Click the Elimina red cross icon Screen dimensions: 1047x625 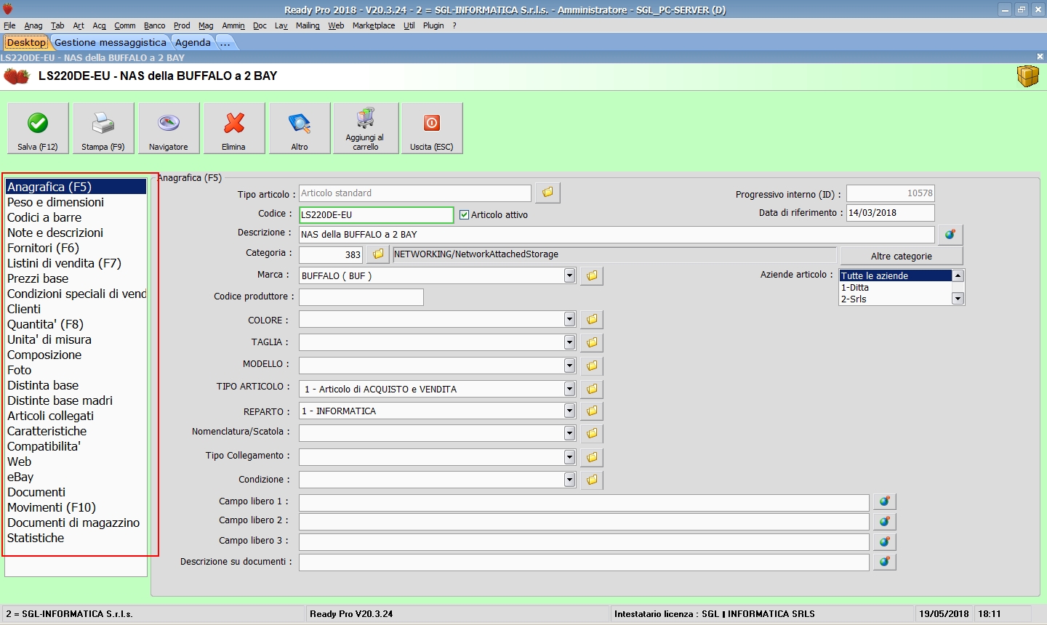tap(234, 124)
